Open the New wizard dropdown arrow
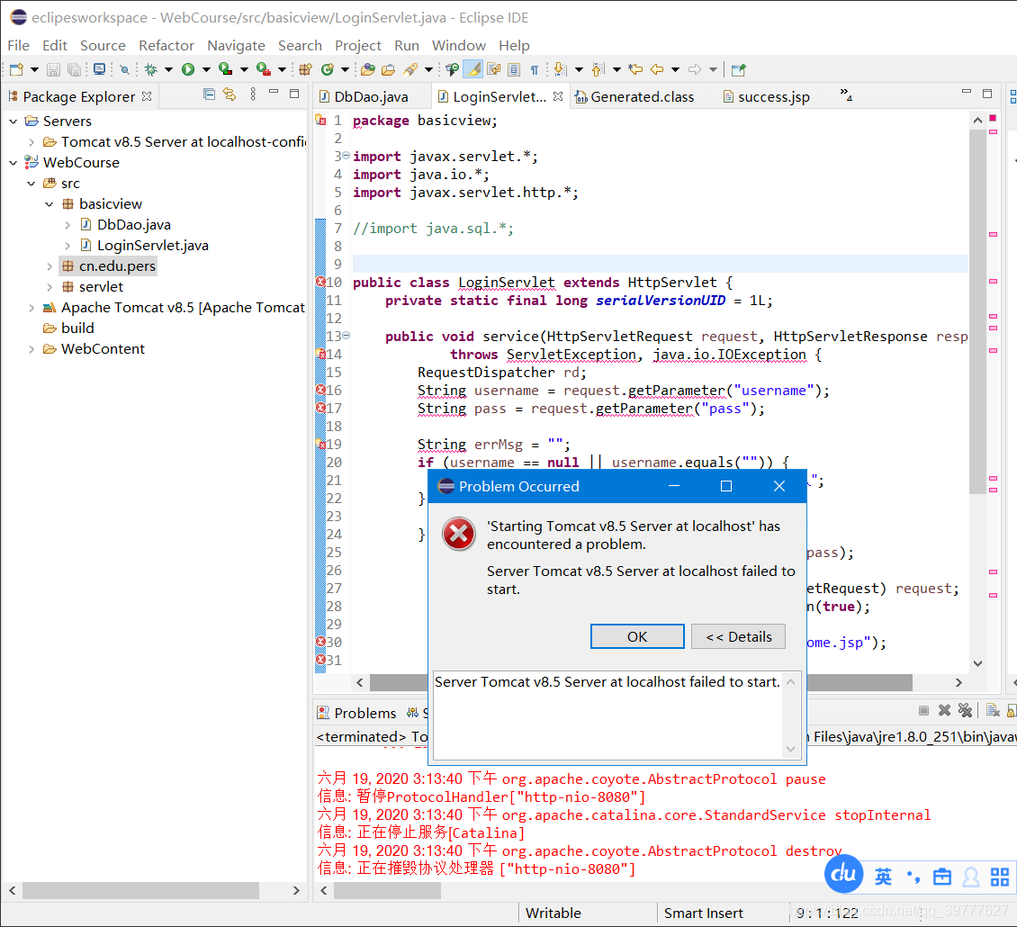Viewport: 1017px width, 927px height. (34, 69)
